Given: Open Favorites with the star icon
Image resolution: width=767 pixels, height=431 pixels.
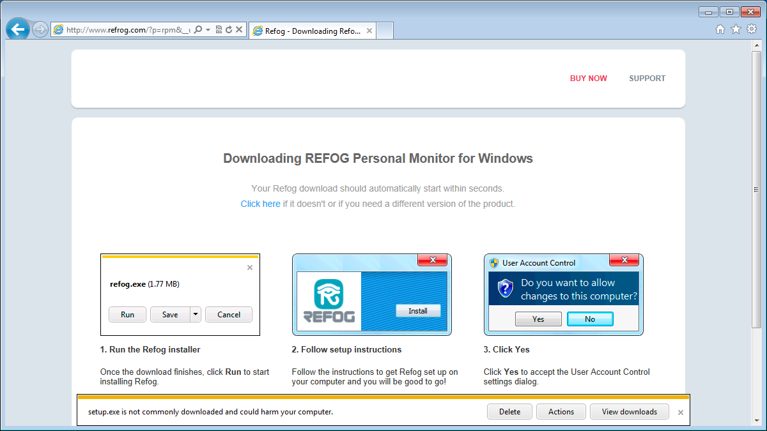Looking at the screenshot, I should pos(736,29).
